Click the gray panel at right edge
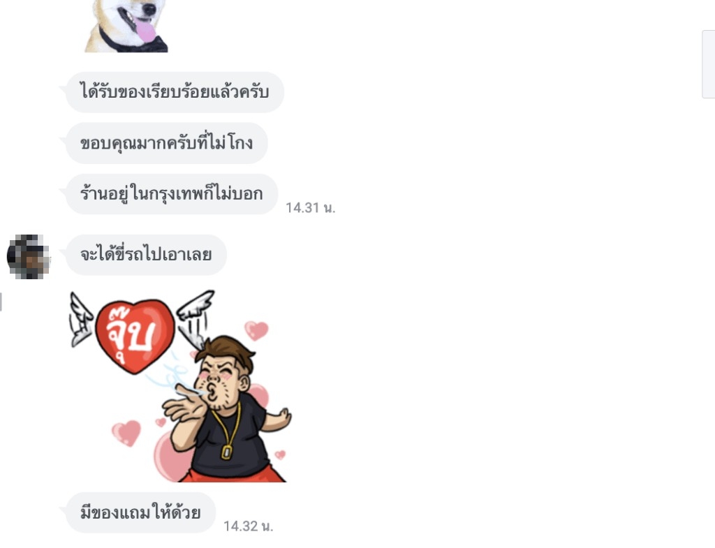This screenshot has height=548, width=715. 708,64
